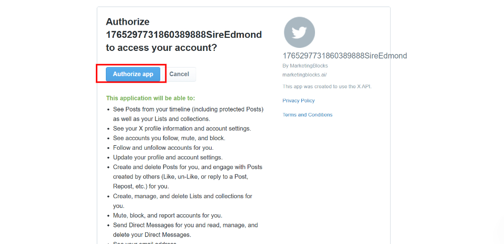Click the "Follow and unfollow accounts for you" line
This screenshot has width=504, height=244.
(163, 148)
